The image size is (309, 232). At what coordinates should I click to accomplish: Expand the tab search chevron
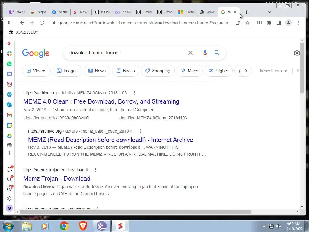(x=270, y=12)
